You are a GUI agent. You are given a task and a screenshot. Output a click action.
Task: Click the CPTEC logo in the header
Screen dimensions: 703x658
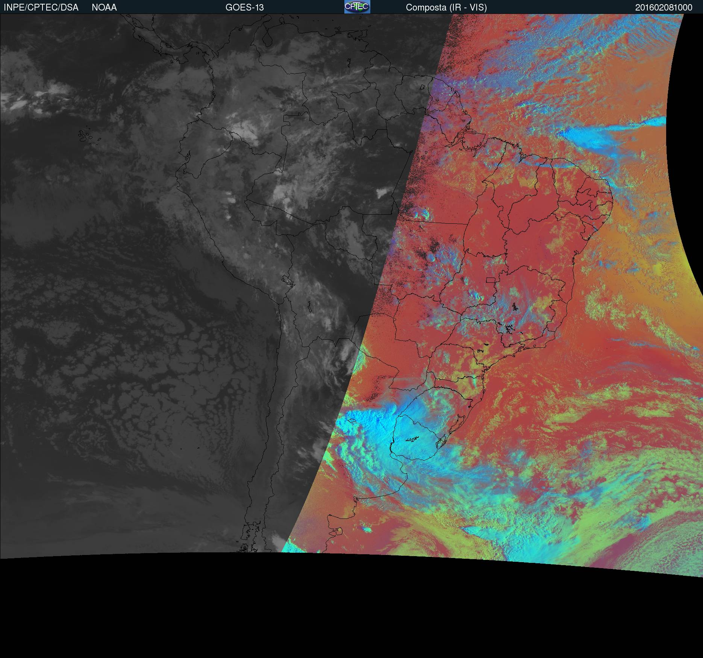[x=357, y=7]
